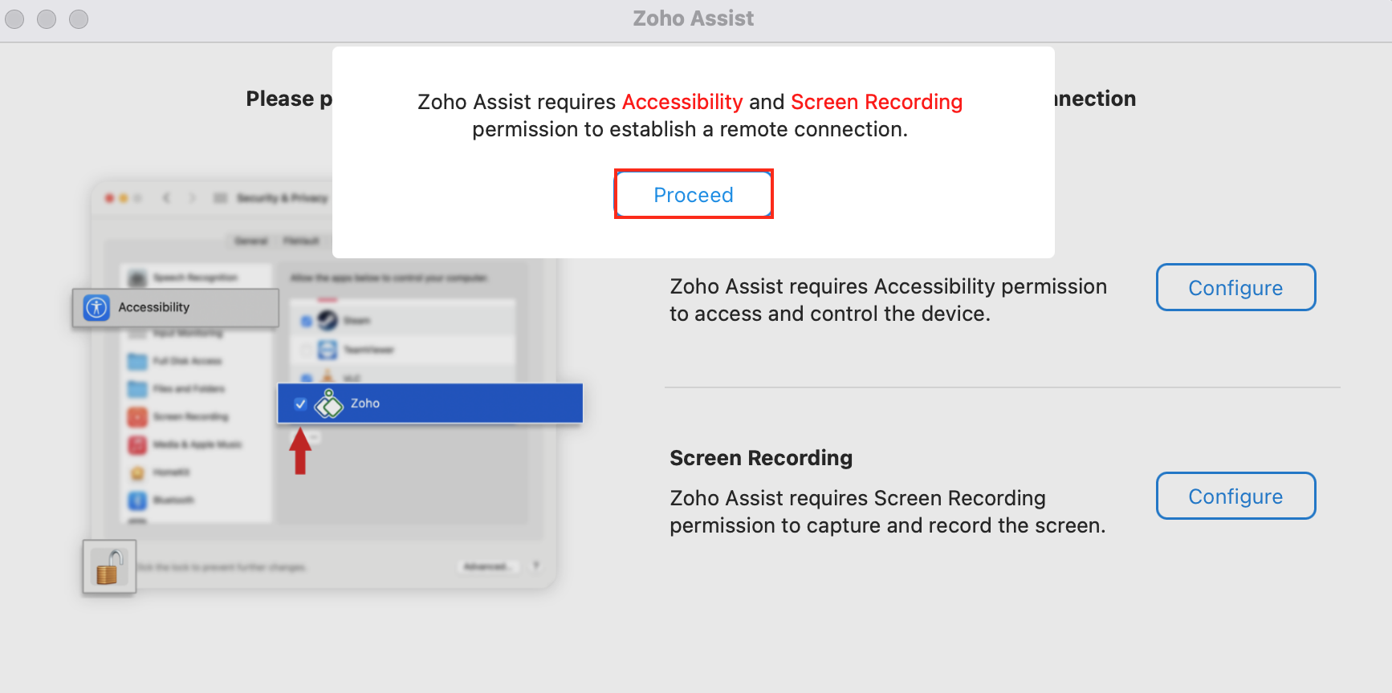Toggle the checked Zoho checkbox
1392x693 pixels.
(x=300, y=403)
